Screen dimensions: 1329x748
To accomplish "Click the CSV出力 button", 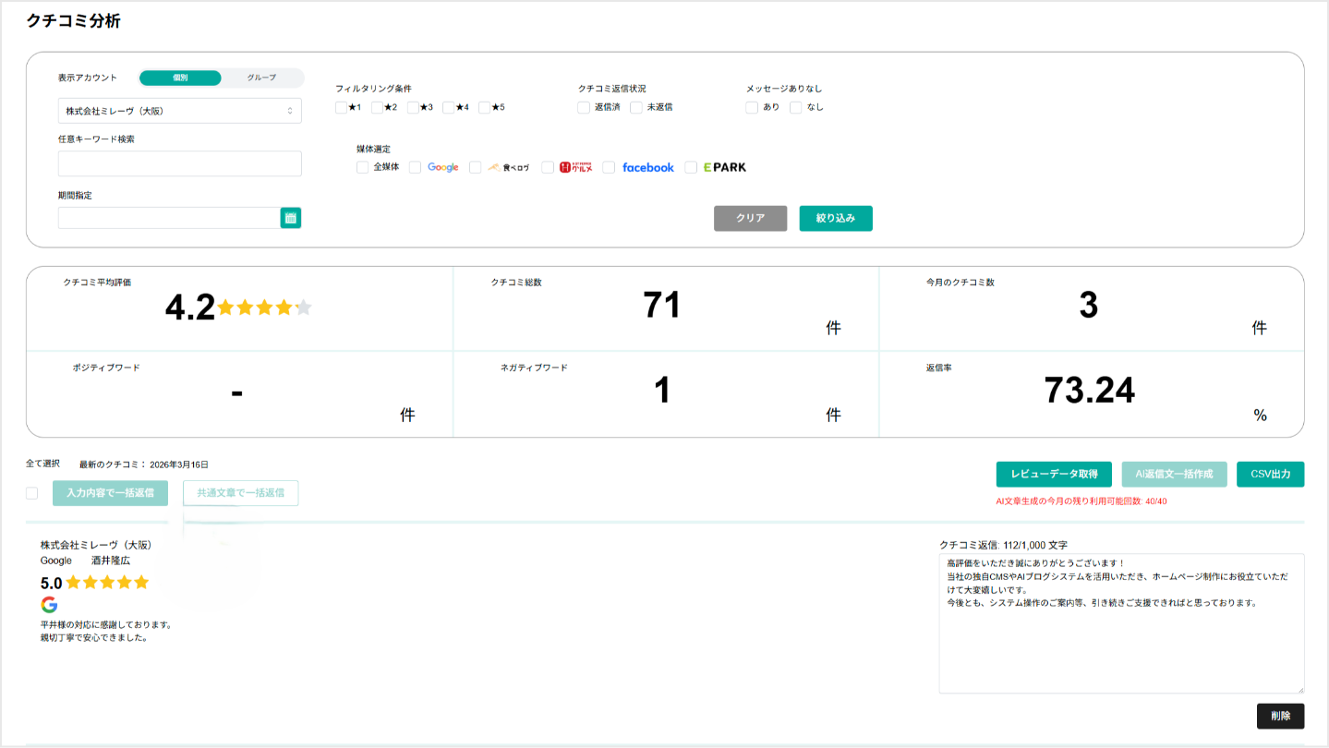I will pos(1271,474).
